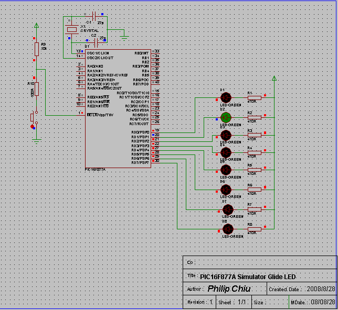Select capacitor C1 27p

tap(94, 16)
